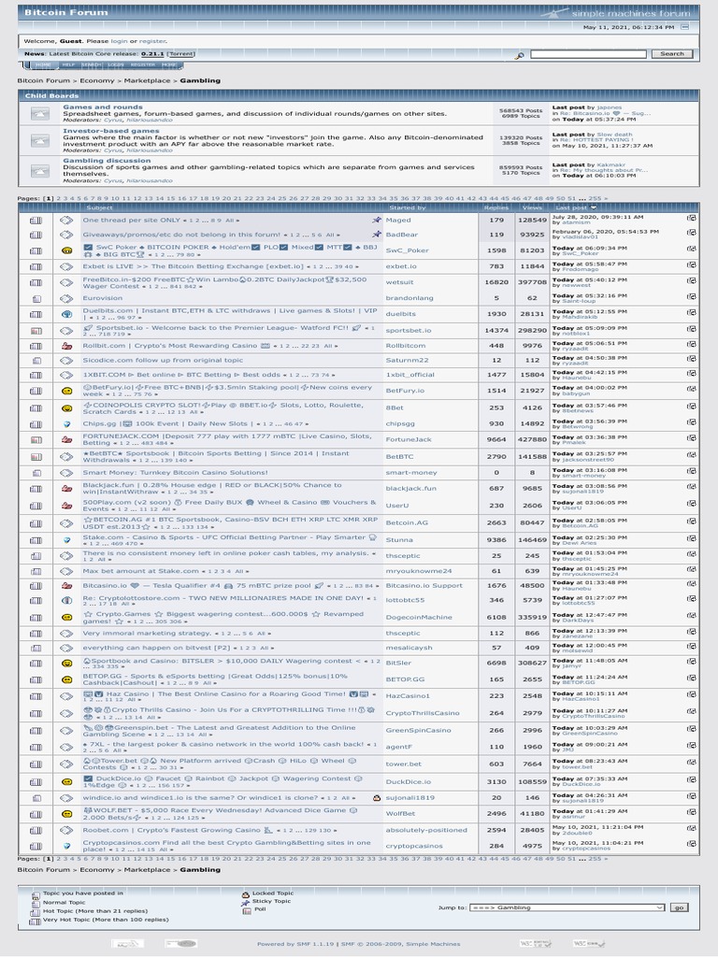718x957 pixels.
Task: Click the W3C XHTML validation badge
Action: (x=536, y=944)
